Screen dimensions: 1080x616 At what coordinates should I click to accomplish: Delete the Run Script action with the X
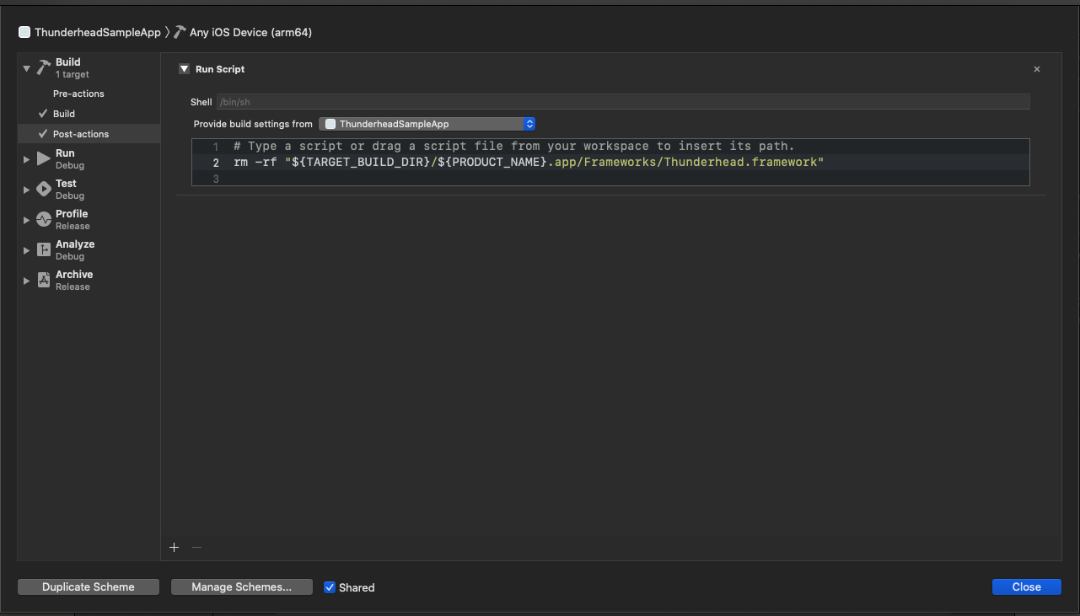(1037, 69)
